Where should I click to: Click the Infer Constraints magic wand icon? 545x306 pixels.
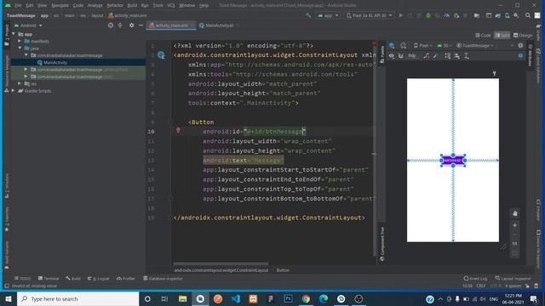[x=435, y=56]
